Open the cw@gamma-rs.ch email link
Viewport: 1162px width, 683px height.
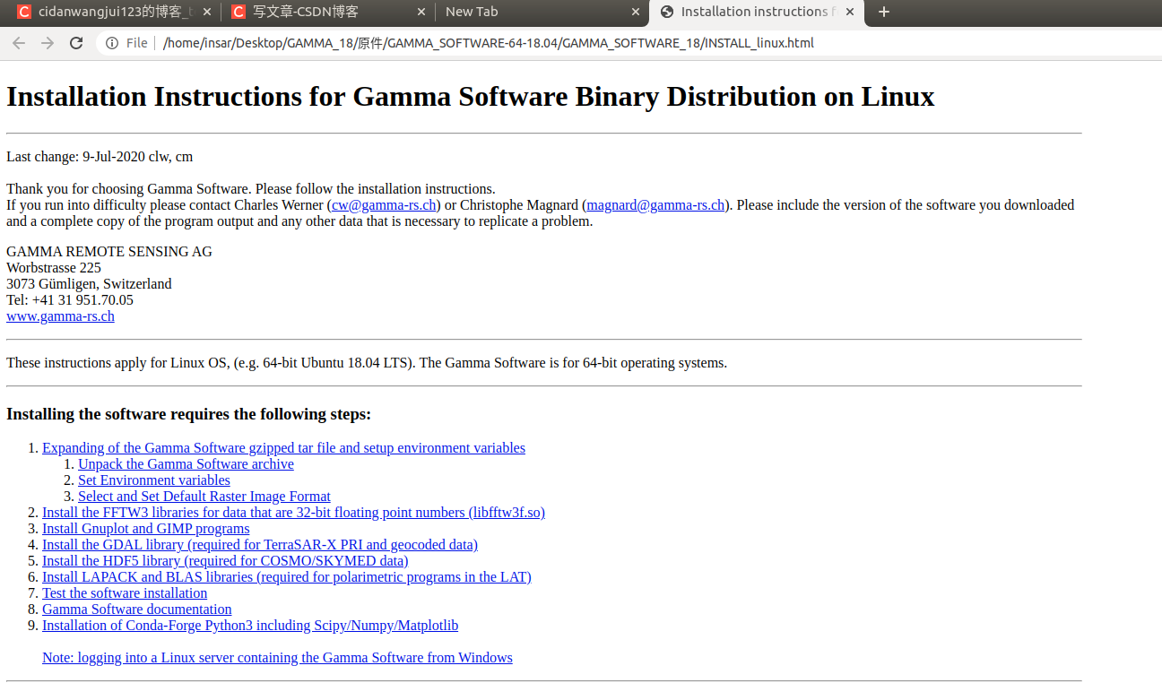pyautogui.click(x=384, y=204)
